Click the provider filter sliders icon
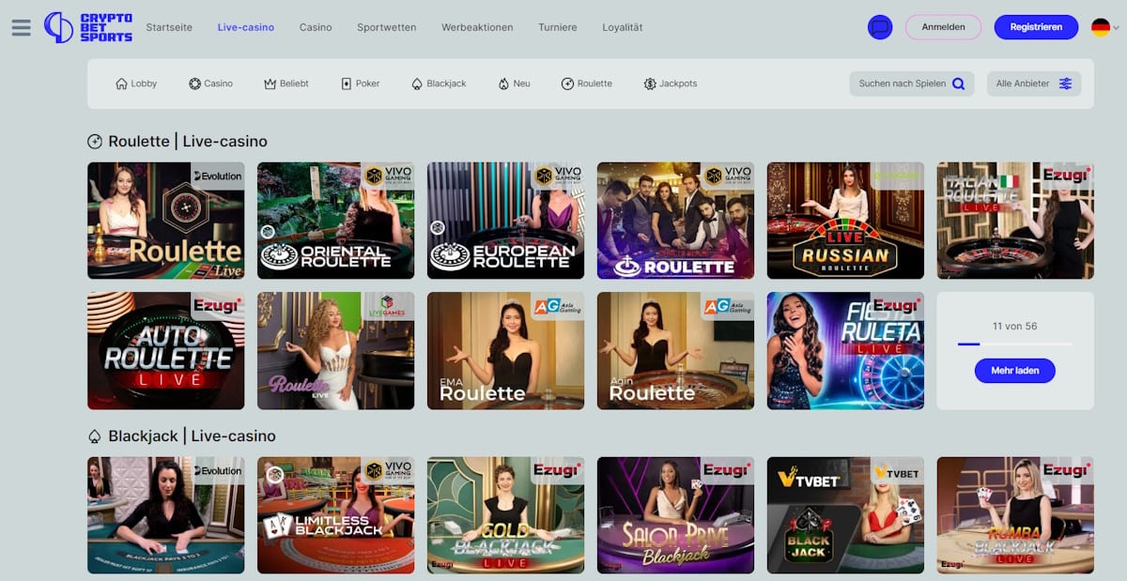 coord(1065,84)
